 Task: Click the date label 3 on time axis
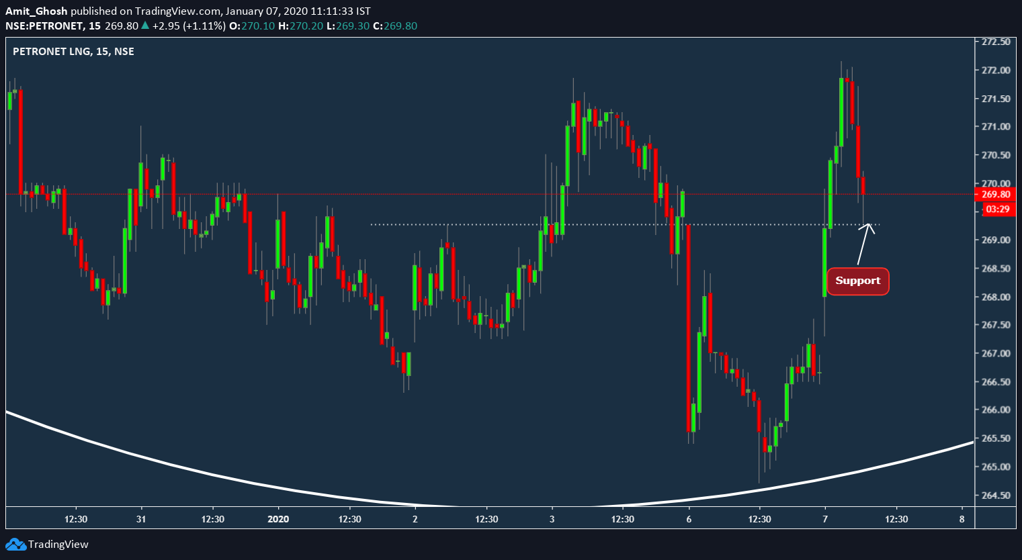coord(552,519)
